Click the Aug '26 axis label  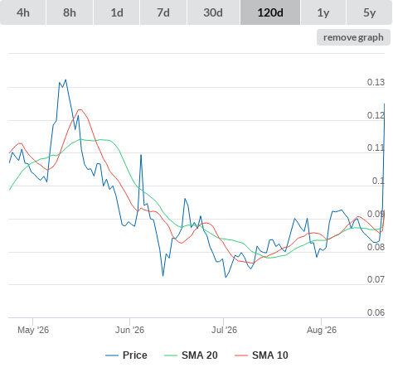(x=322, y=330)
